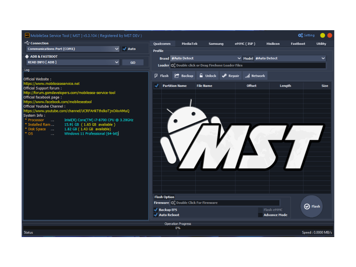This screenshot has width=356, height=267.
Task: Click the Firmware field gear icon
Action: [x=173, y=203]
